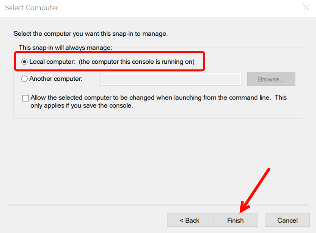316x233 pixels.
Task: Click the Another computer name text field
Action: (171, 79)
